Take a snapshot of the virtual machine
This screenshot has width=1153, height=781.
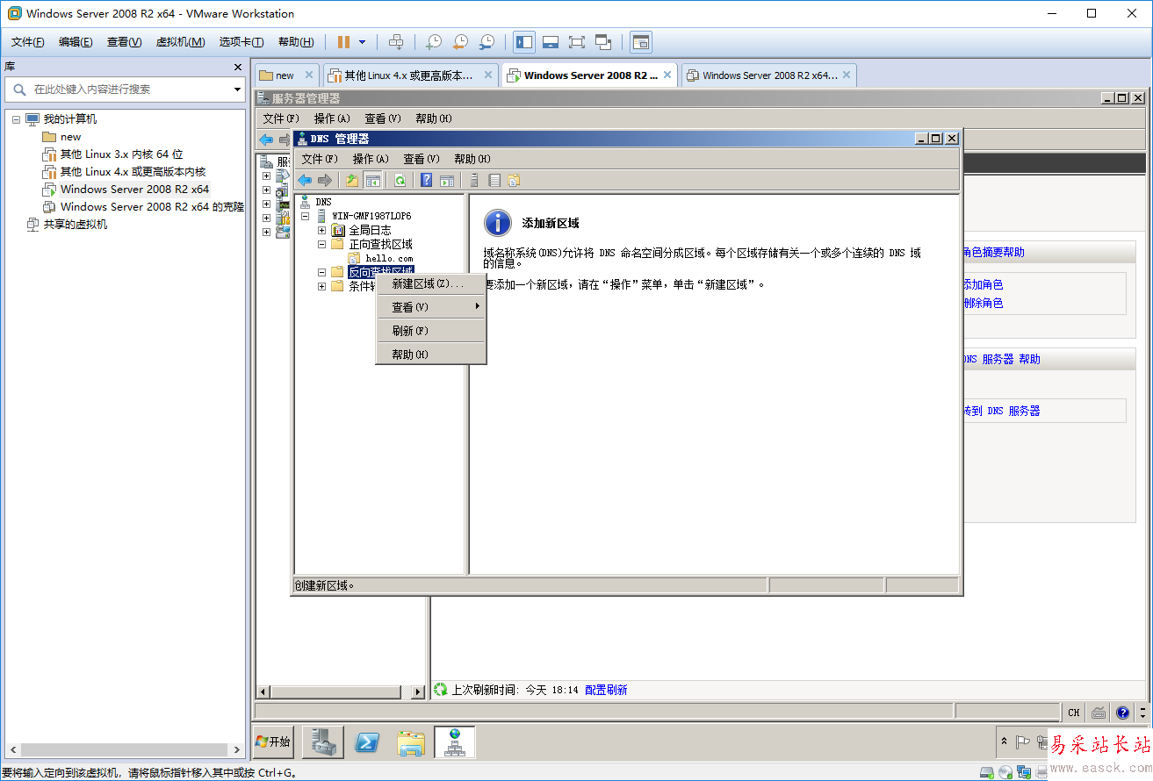434,41
